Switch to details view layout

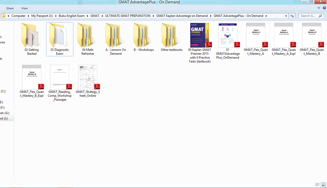(317, 185)
